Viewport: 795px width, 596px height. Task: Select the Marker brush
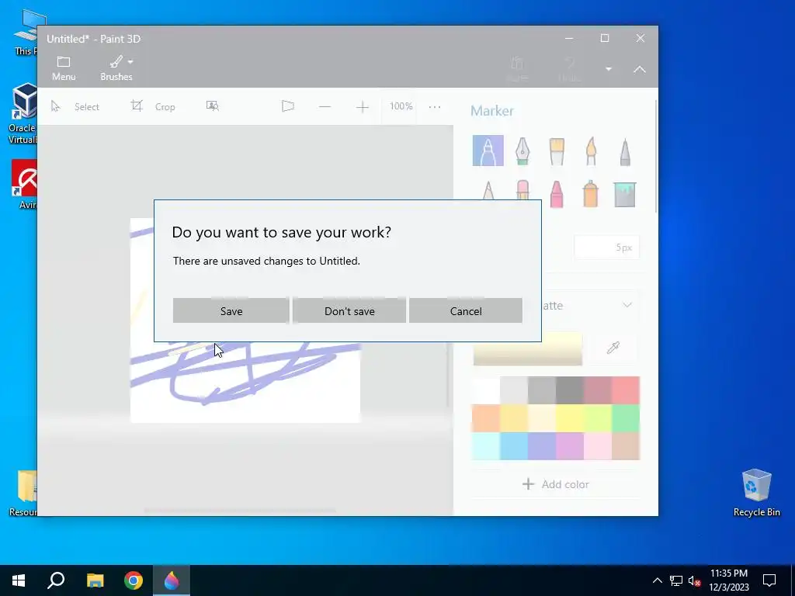[488, 151]
